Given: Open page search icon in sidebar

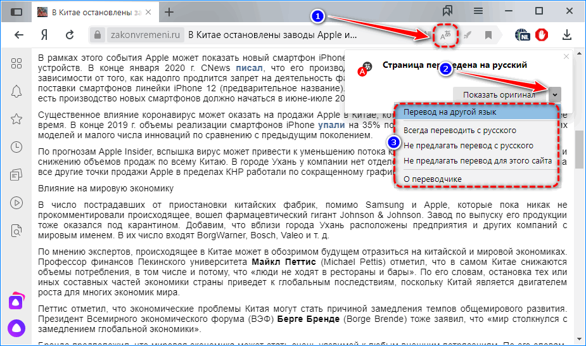Looking at the screenshot, I should tap(16, 231).
